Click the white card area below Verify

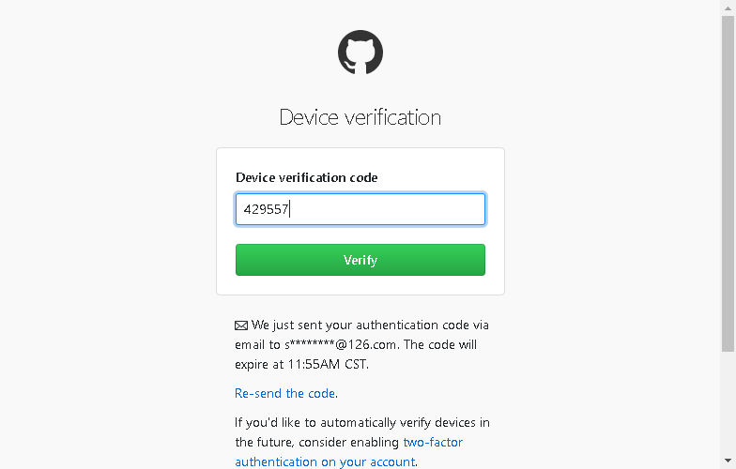(360, 285)
